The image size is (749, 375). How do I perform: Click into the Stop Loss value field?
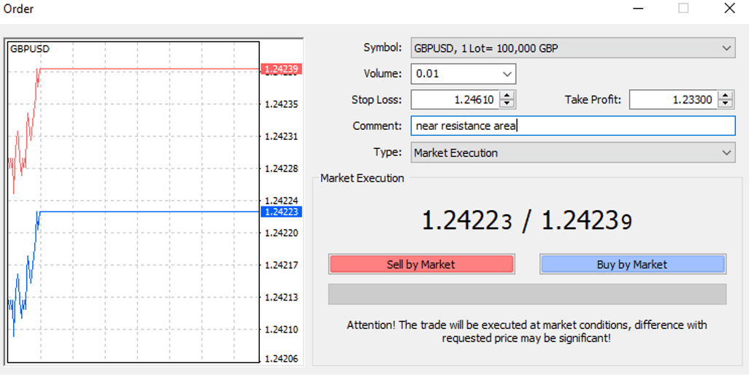click(456, 100)
